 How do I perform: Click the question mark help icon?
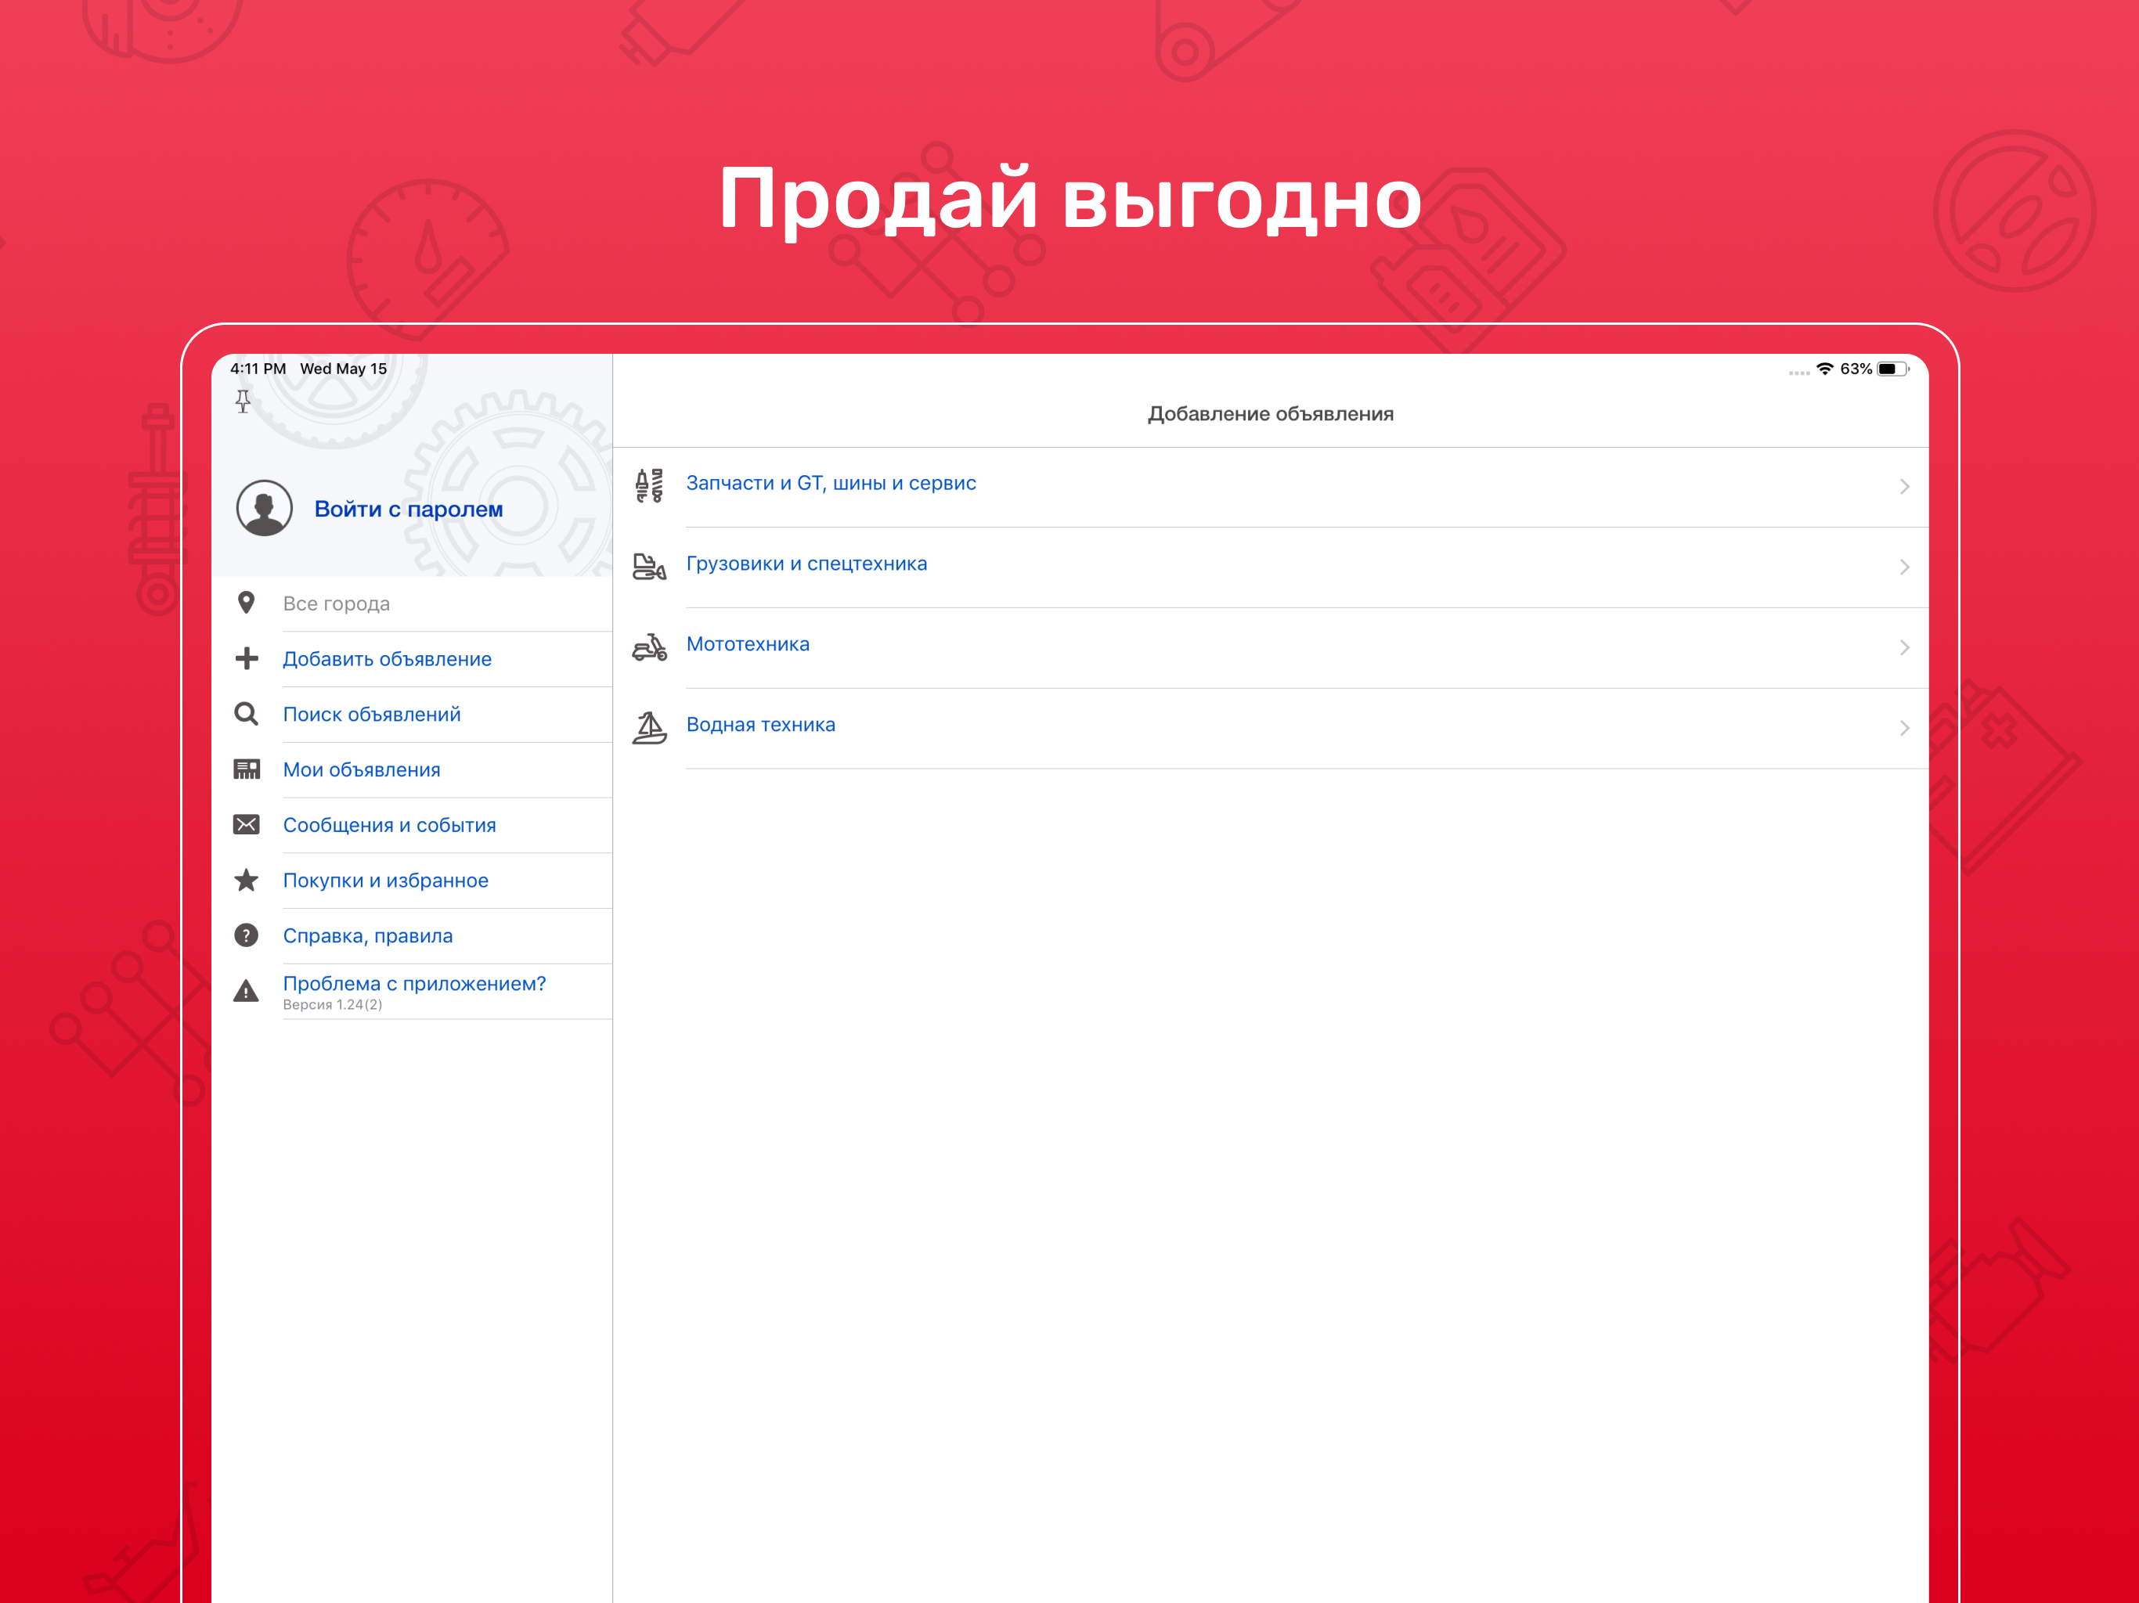pos(247,936)
